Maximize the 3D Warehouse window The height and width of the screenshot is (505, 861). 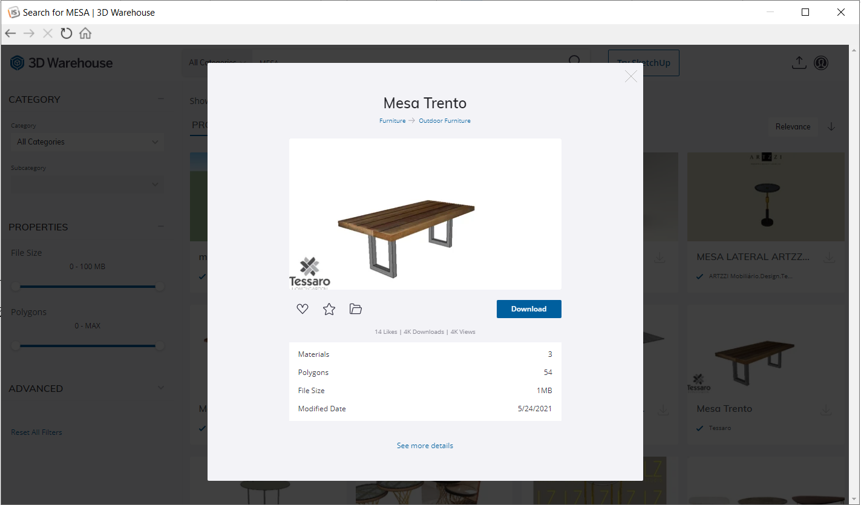(x=805, y=12)
